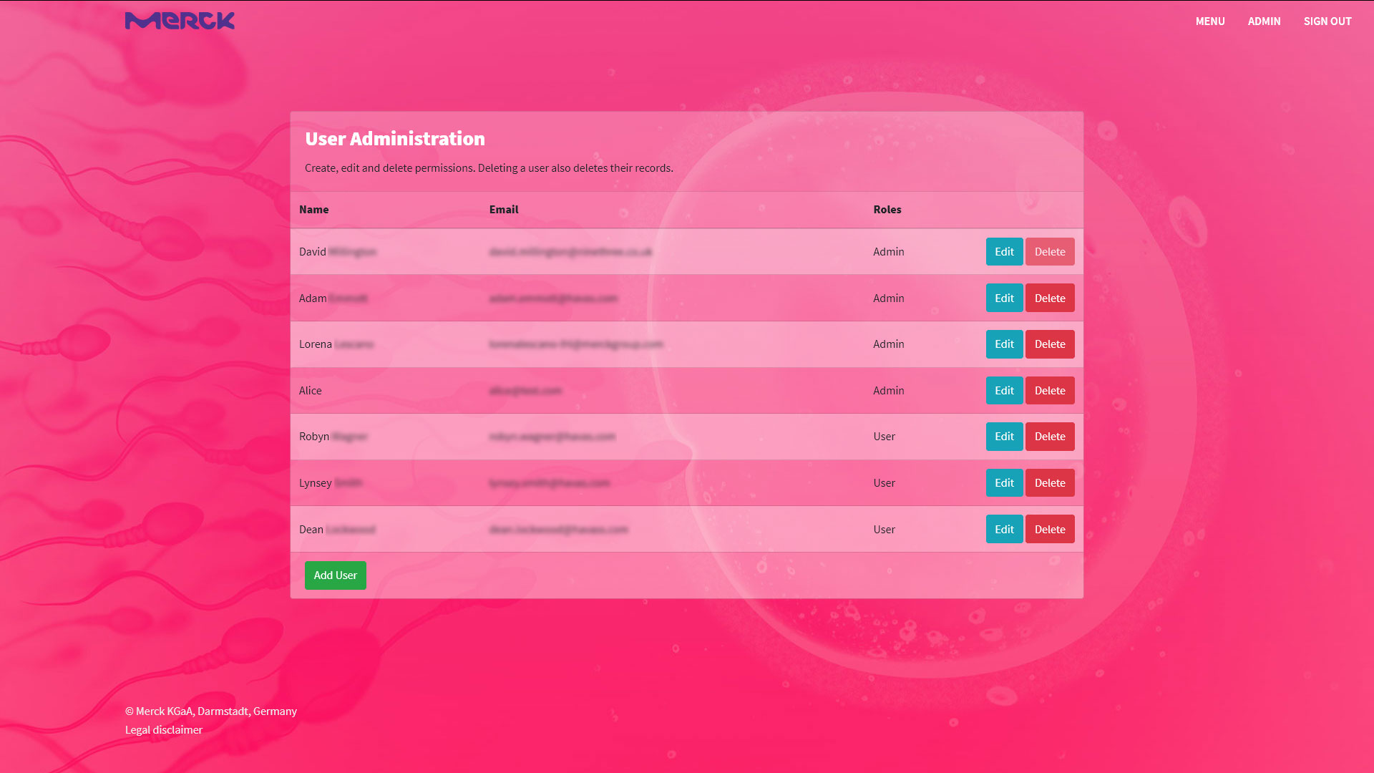Delete the user Lorena
This screenshot has height=773, width=1374.
pyautogui.click(x=1050, y=344)
